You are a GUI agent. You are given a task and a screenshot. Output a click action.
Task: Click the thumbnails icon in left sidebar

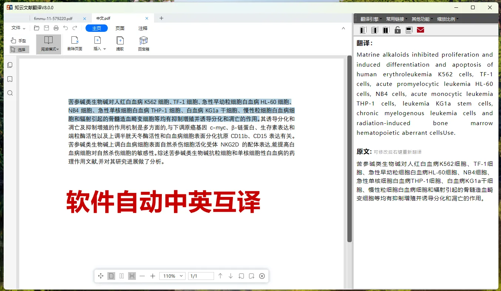10,65
